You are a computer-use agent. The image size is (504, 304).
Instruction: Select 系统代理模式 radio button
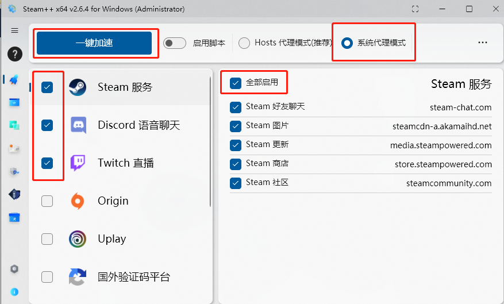pyautogui.click(x=347, y=43)
